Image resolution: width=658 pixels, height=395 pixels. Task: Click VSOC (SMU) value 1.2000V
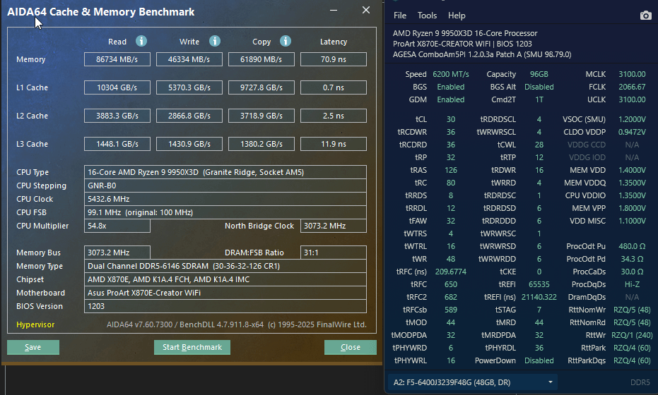pos(632,119)
